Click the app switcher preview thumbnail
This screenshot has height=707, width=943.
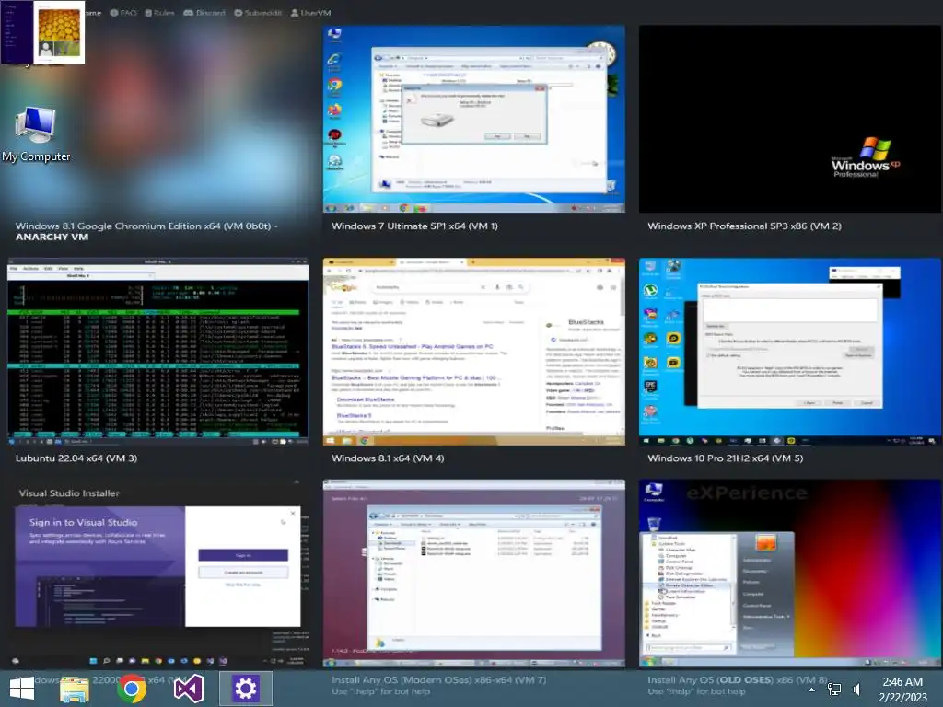(x=42, y=32)
